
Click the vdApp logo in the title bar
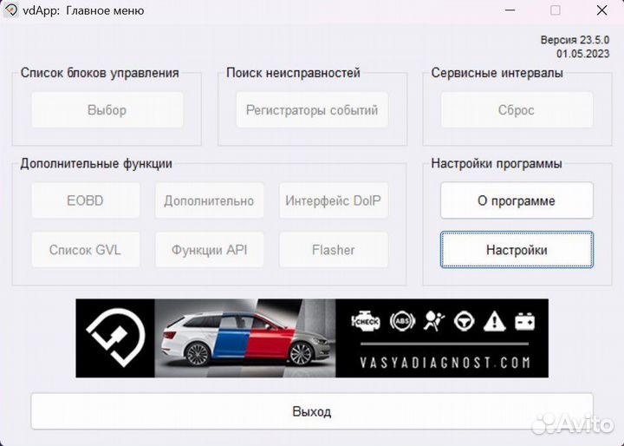(11, 10)
